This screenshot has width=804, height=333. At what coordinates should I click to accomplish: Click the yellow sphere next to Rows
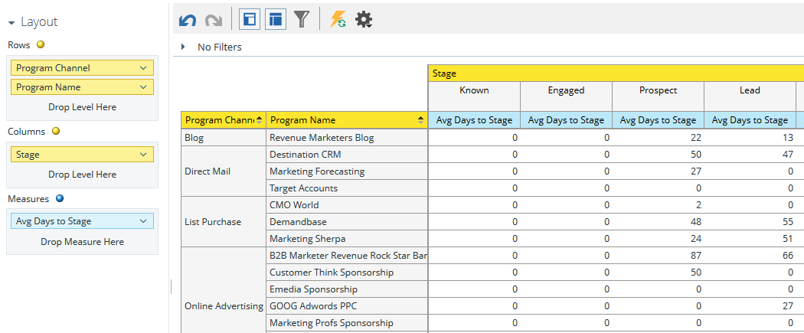tap(41, 45)
